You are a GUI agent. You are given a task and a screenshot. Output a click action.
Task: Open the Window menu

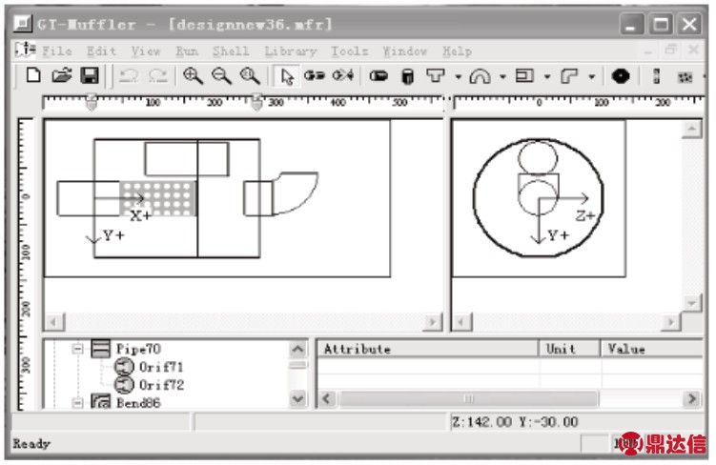click(x=405, y=51)
